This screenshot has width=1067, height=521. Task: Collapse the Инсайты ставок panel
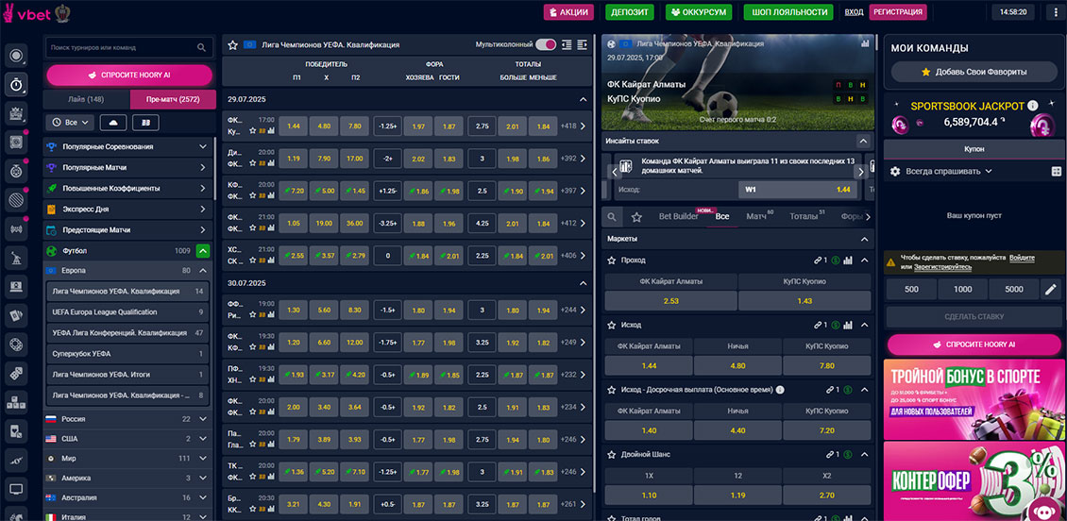[x=864, y=142]
